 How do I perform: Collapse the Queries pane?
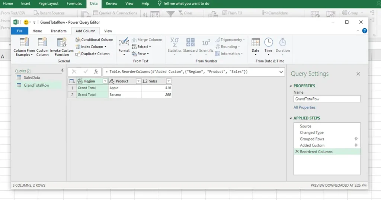point(63,70)
